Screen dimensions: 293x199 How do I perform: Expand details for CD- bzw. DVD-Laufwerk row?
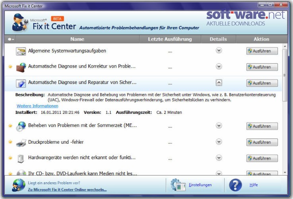219,173
